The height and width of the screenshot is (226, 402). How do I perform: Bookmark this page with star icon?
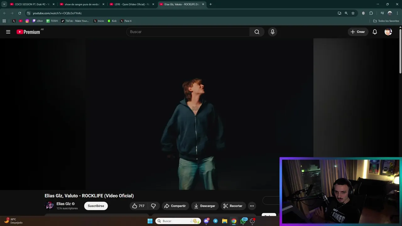click(353, 13)
